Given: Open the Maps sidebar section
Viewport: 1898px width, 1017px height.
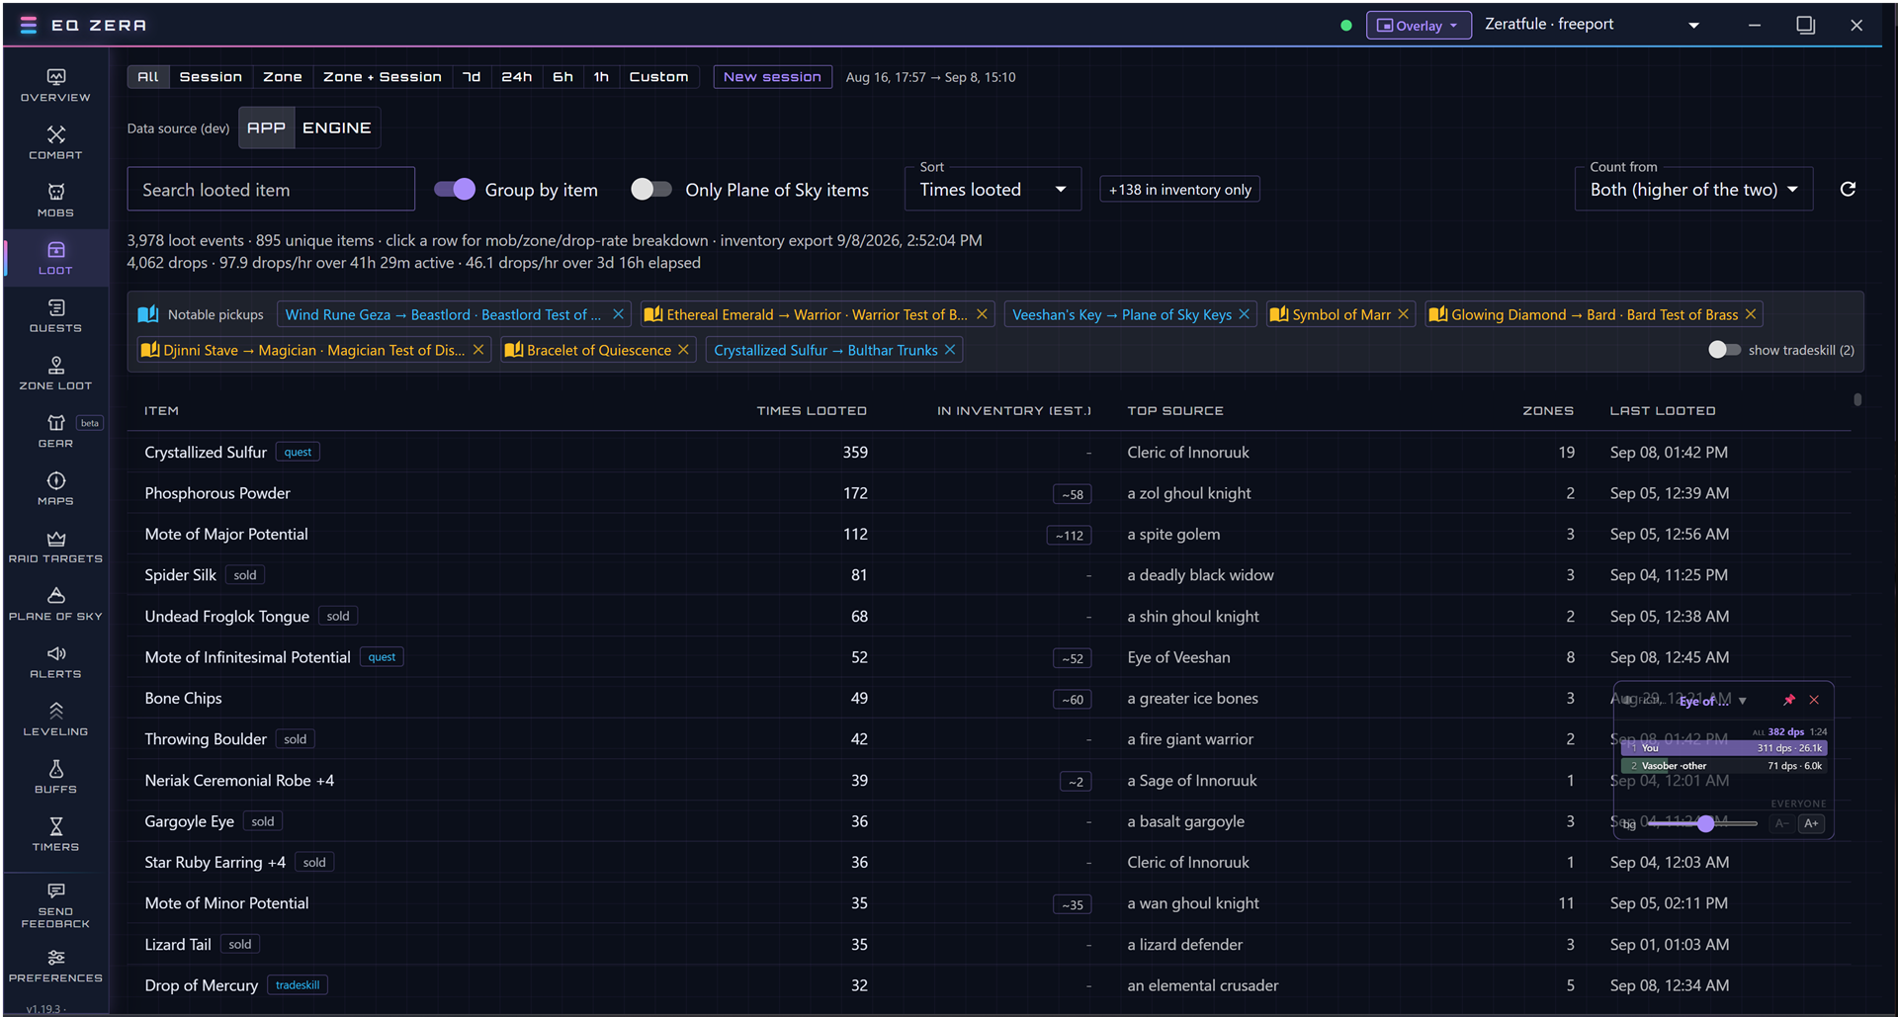Looking at the screenshot, I should click(x=55, y=489).
